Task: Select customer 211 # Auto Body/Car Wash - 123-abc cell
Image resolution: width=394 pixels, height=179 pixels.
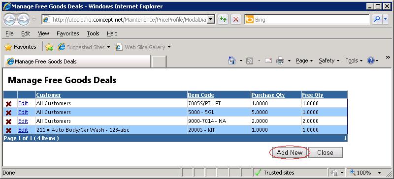Action: pos(111,130)
